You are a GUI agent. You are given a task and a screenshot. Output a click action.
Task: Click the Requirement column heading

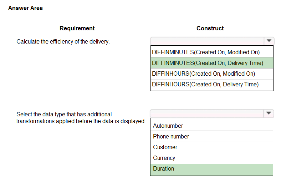77,28
